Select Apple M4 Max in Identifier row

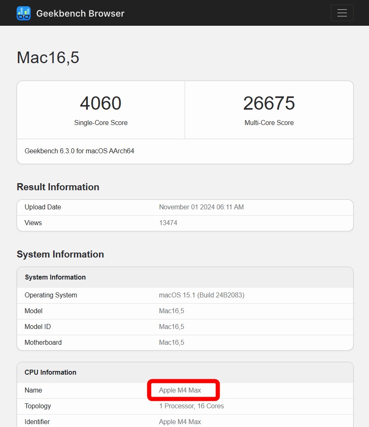click(x=180, y=422)
